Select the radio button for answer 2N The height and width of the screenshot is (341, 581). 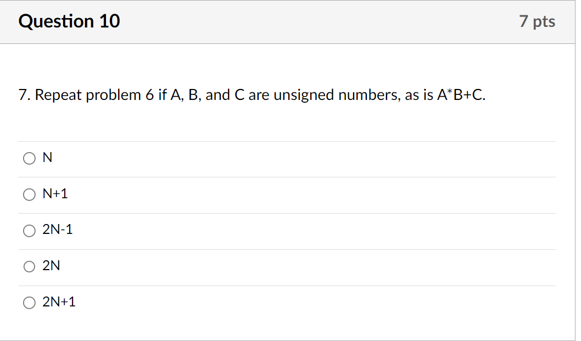click(x=30, y=266)
